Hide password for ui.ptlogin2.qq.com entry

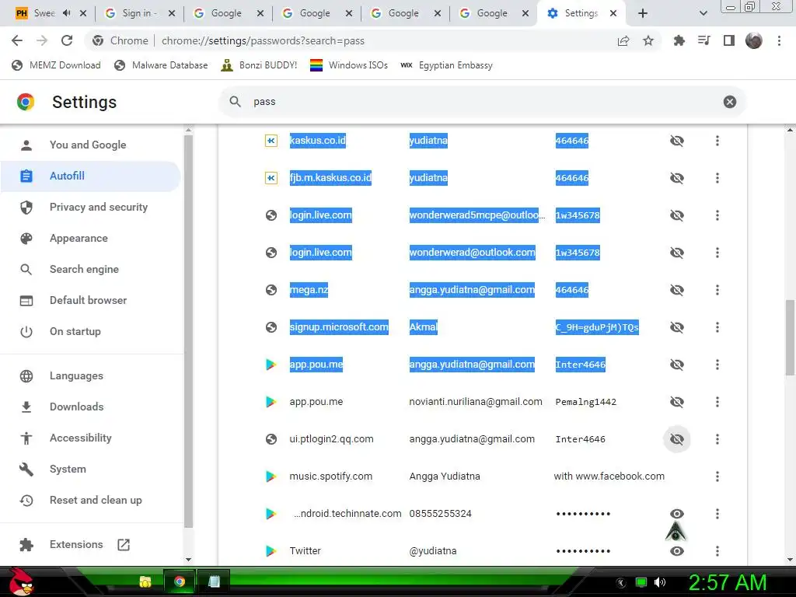[x=677, y=439]
